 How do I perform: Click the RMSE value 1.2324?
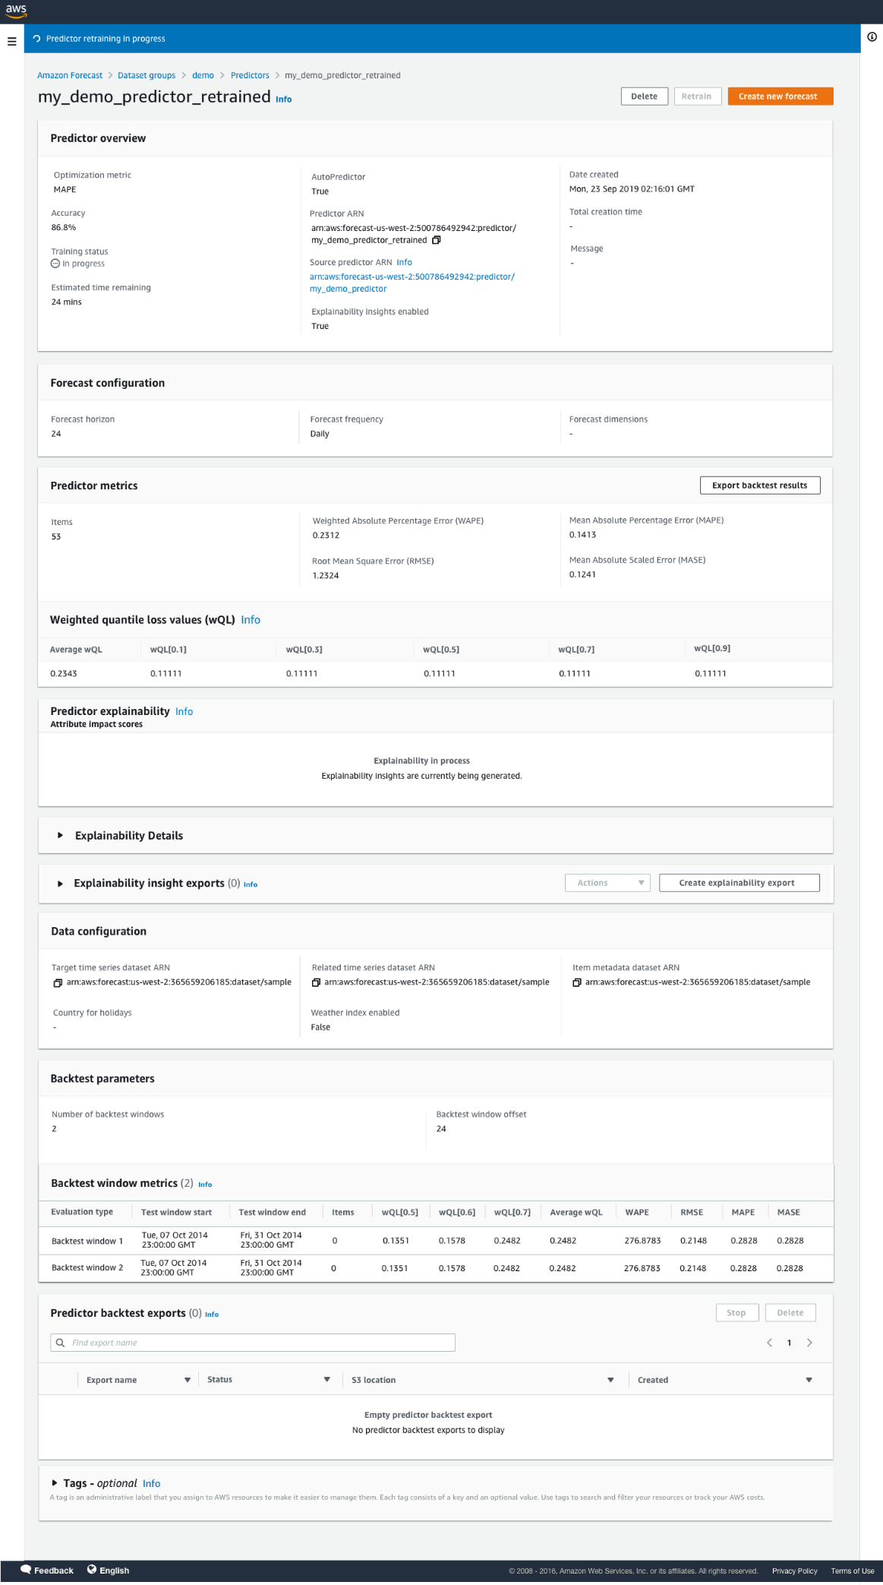326,576
